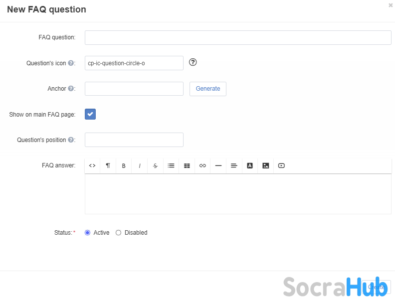Click the Generate anchor button
The width and height of the screenshot is (395, 298).
click(207, 89)
